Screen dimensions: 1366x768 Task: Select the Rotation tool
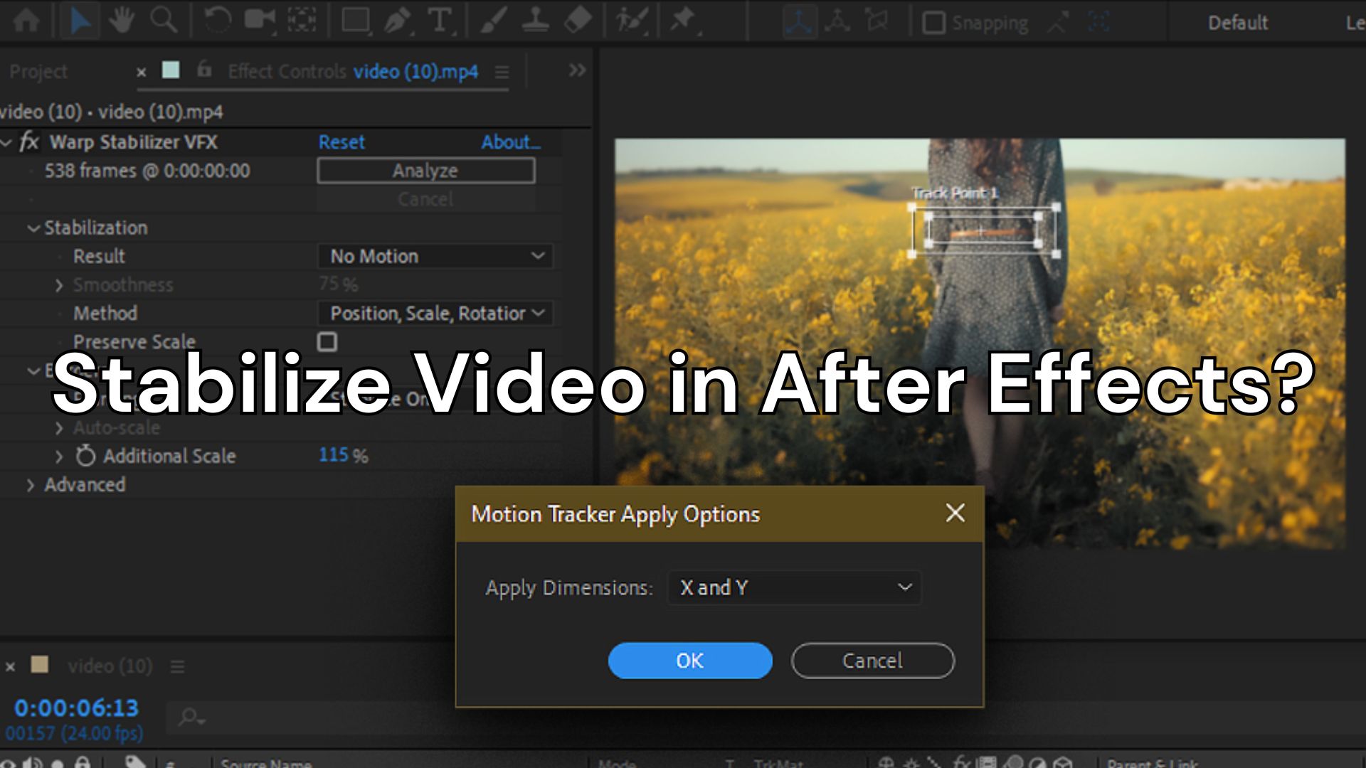(x=217, y=21)
